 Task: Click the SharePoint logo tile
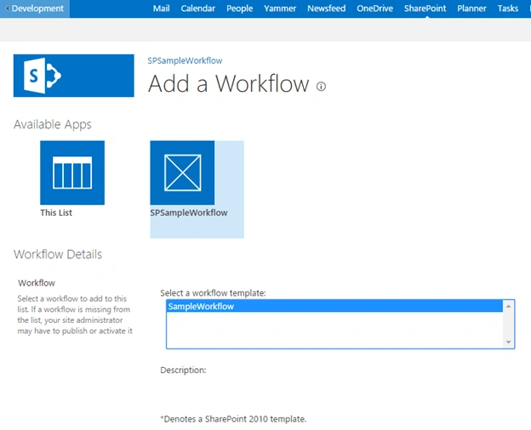click(73, 76)
